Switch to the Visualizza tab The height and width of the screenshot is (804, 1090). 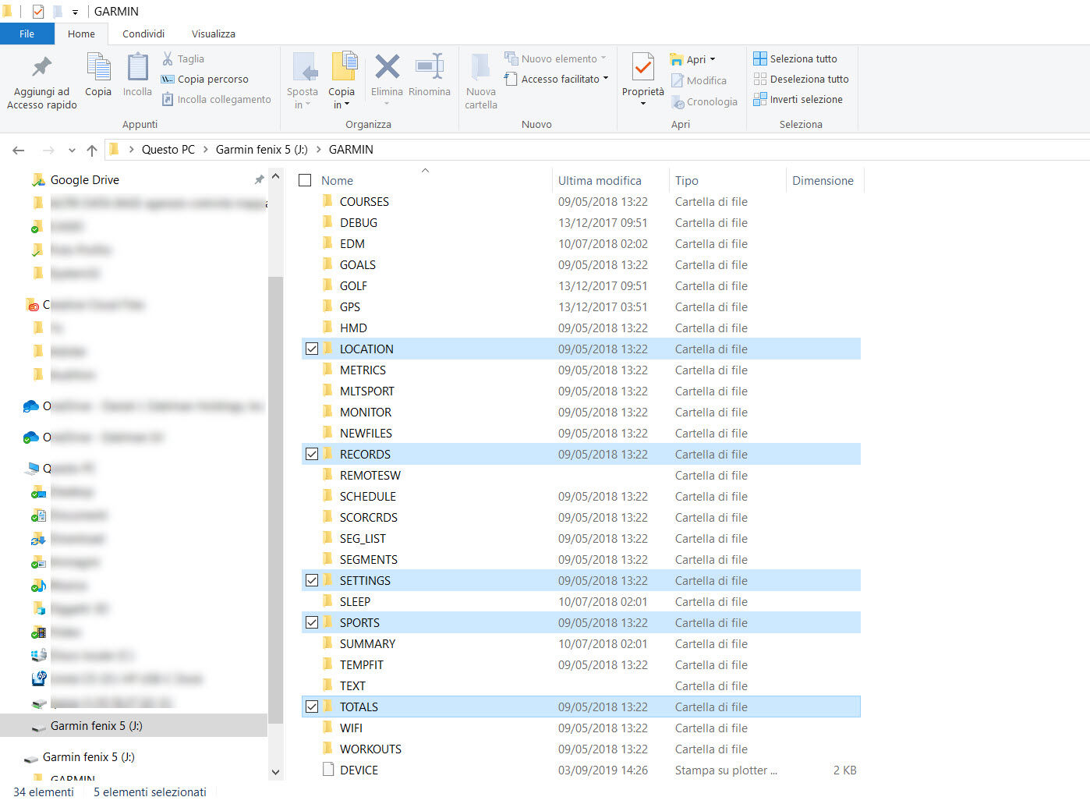[x=213, y=34]
